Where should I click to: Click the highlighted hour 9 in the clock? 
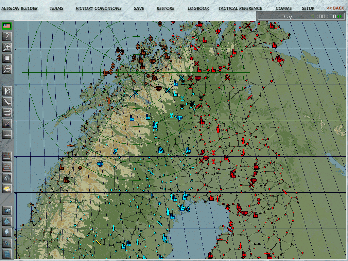click(x=313, y=16)
